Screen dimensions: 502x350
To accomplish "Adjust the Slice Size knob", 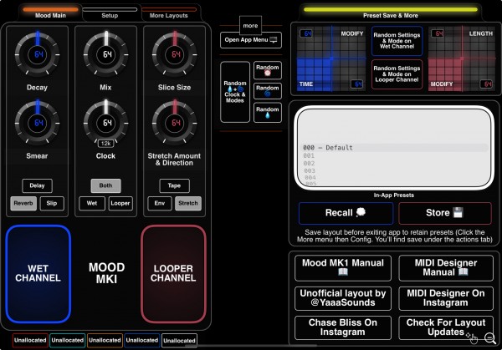I will (x=175, y=54).
